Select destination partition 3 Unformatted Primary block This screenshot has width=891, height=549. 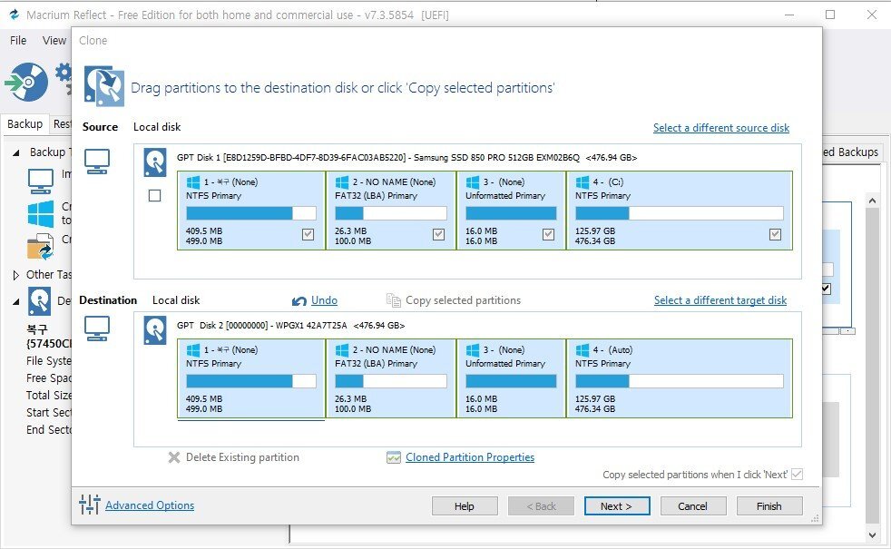[511, 378]
